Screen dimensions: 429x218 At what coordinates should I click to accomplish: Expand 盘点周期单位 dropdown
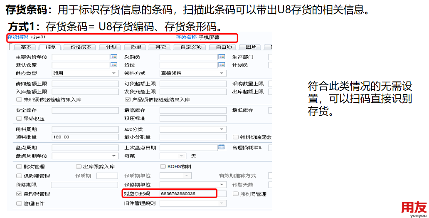coord(114,156)
